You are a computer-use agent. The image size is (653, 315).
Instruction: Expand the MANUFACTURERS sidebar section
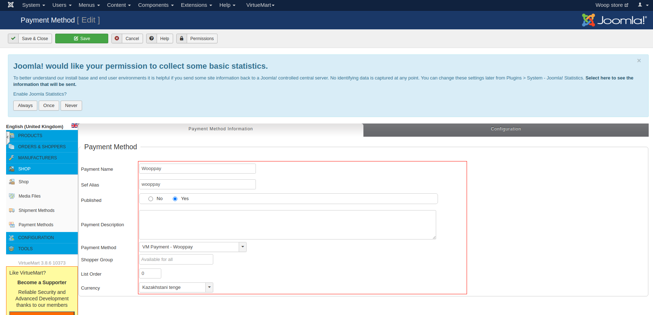point(42,158)
